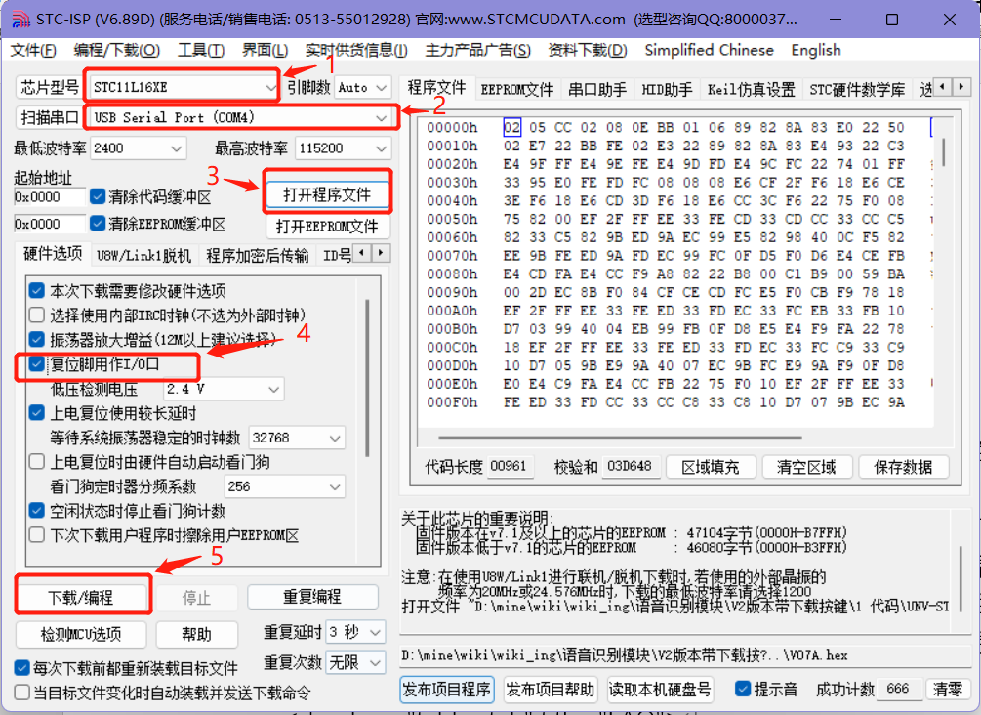Click 下载/编程 button
981x715 pixels.
(x=81, y=597)
